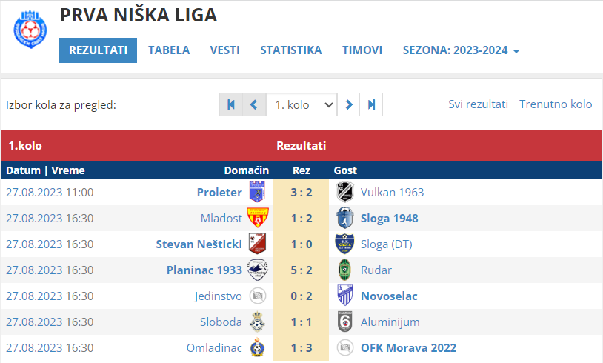This screenshot has height=363, width=603.
Task: Open the Stevan Nešticki team link
Action: [x=199, y=244]
